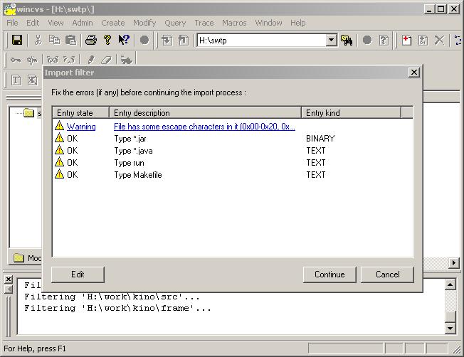Click the folder item in the tree
Viewport: 464px width, 357px height.
[x=28, y=112]
